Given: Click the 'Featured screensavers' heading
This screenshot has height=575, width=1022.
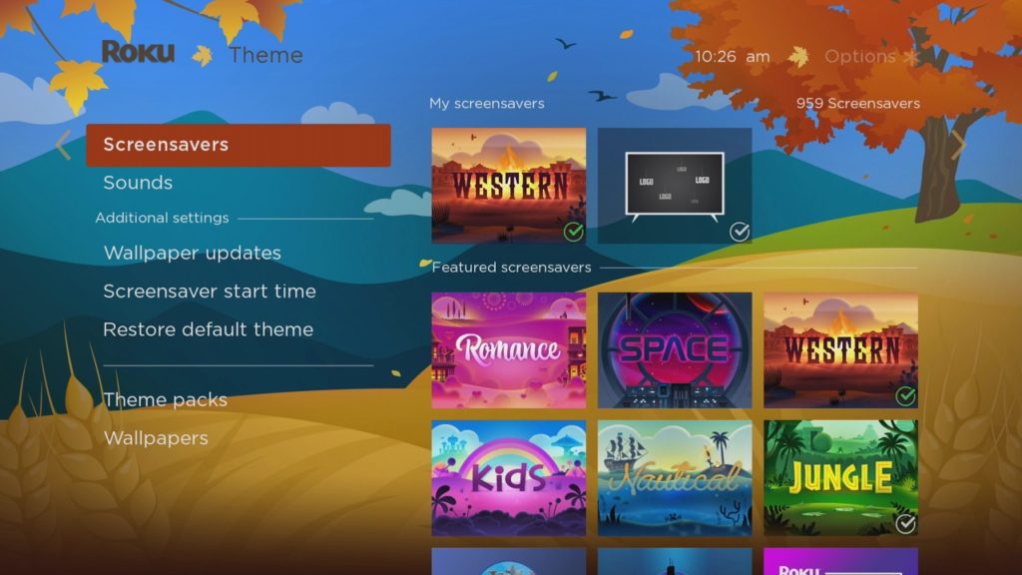Looking at the screenshot, I should [511, 268].
